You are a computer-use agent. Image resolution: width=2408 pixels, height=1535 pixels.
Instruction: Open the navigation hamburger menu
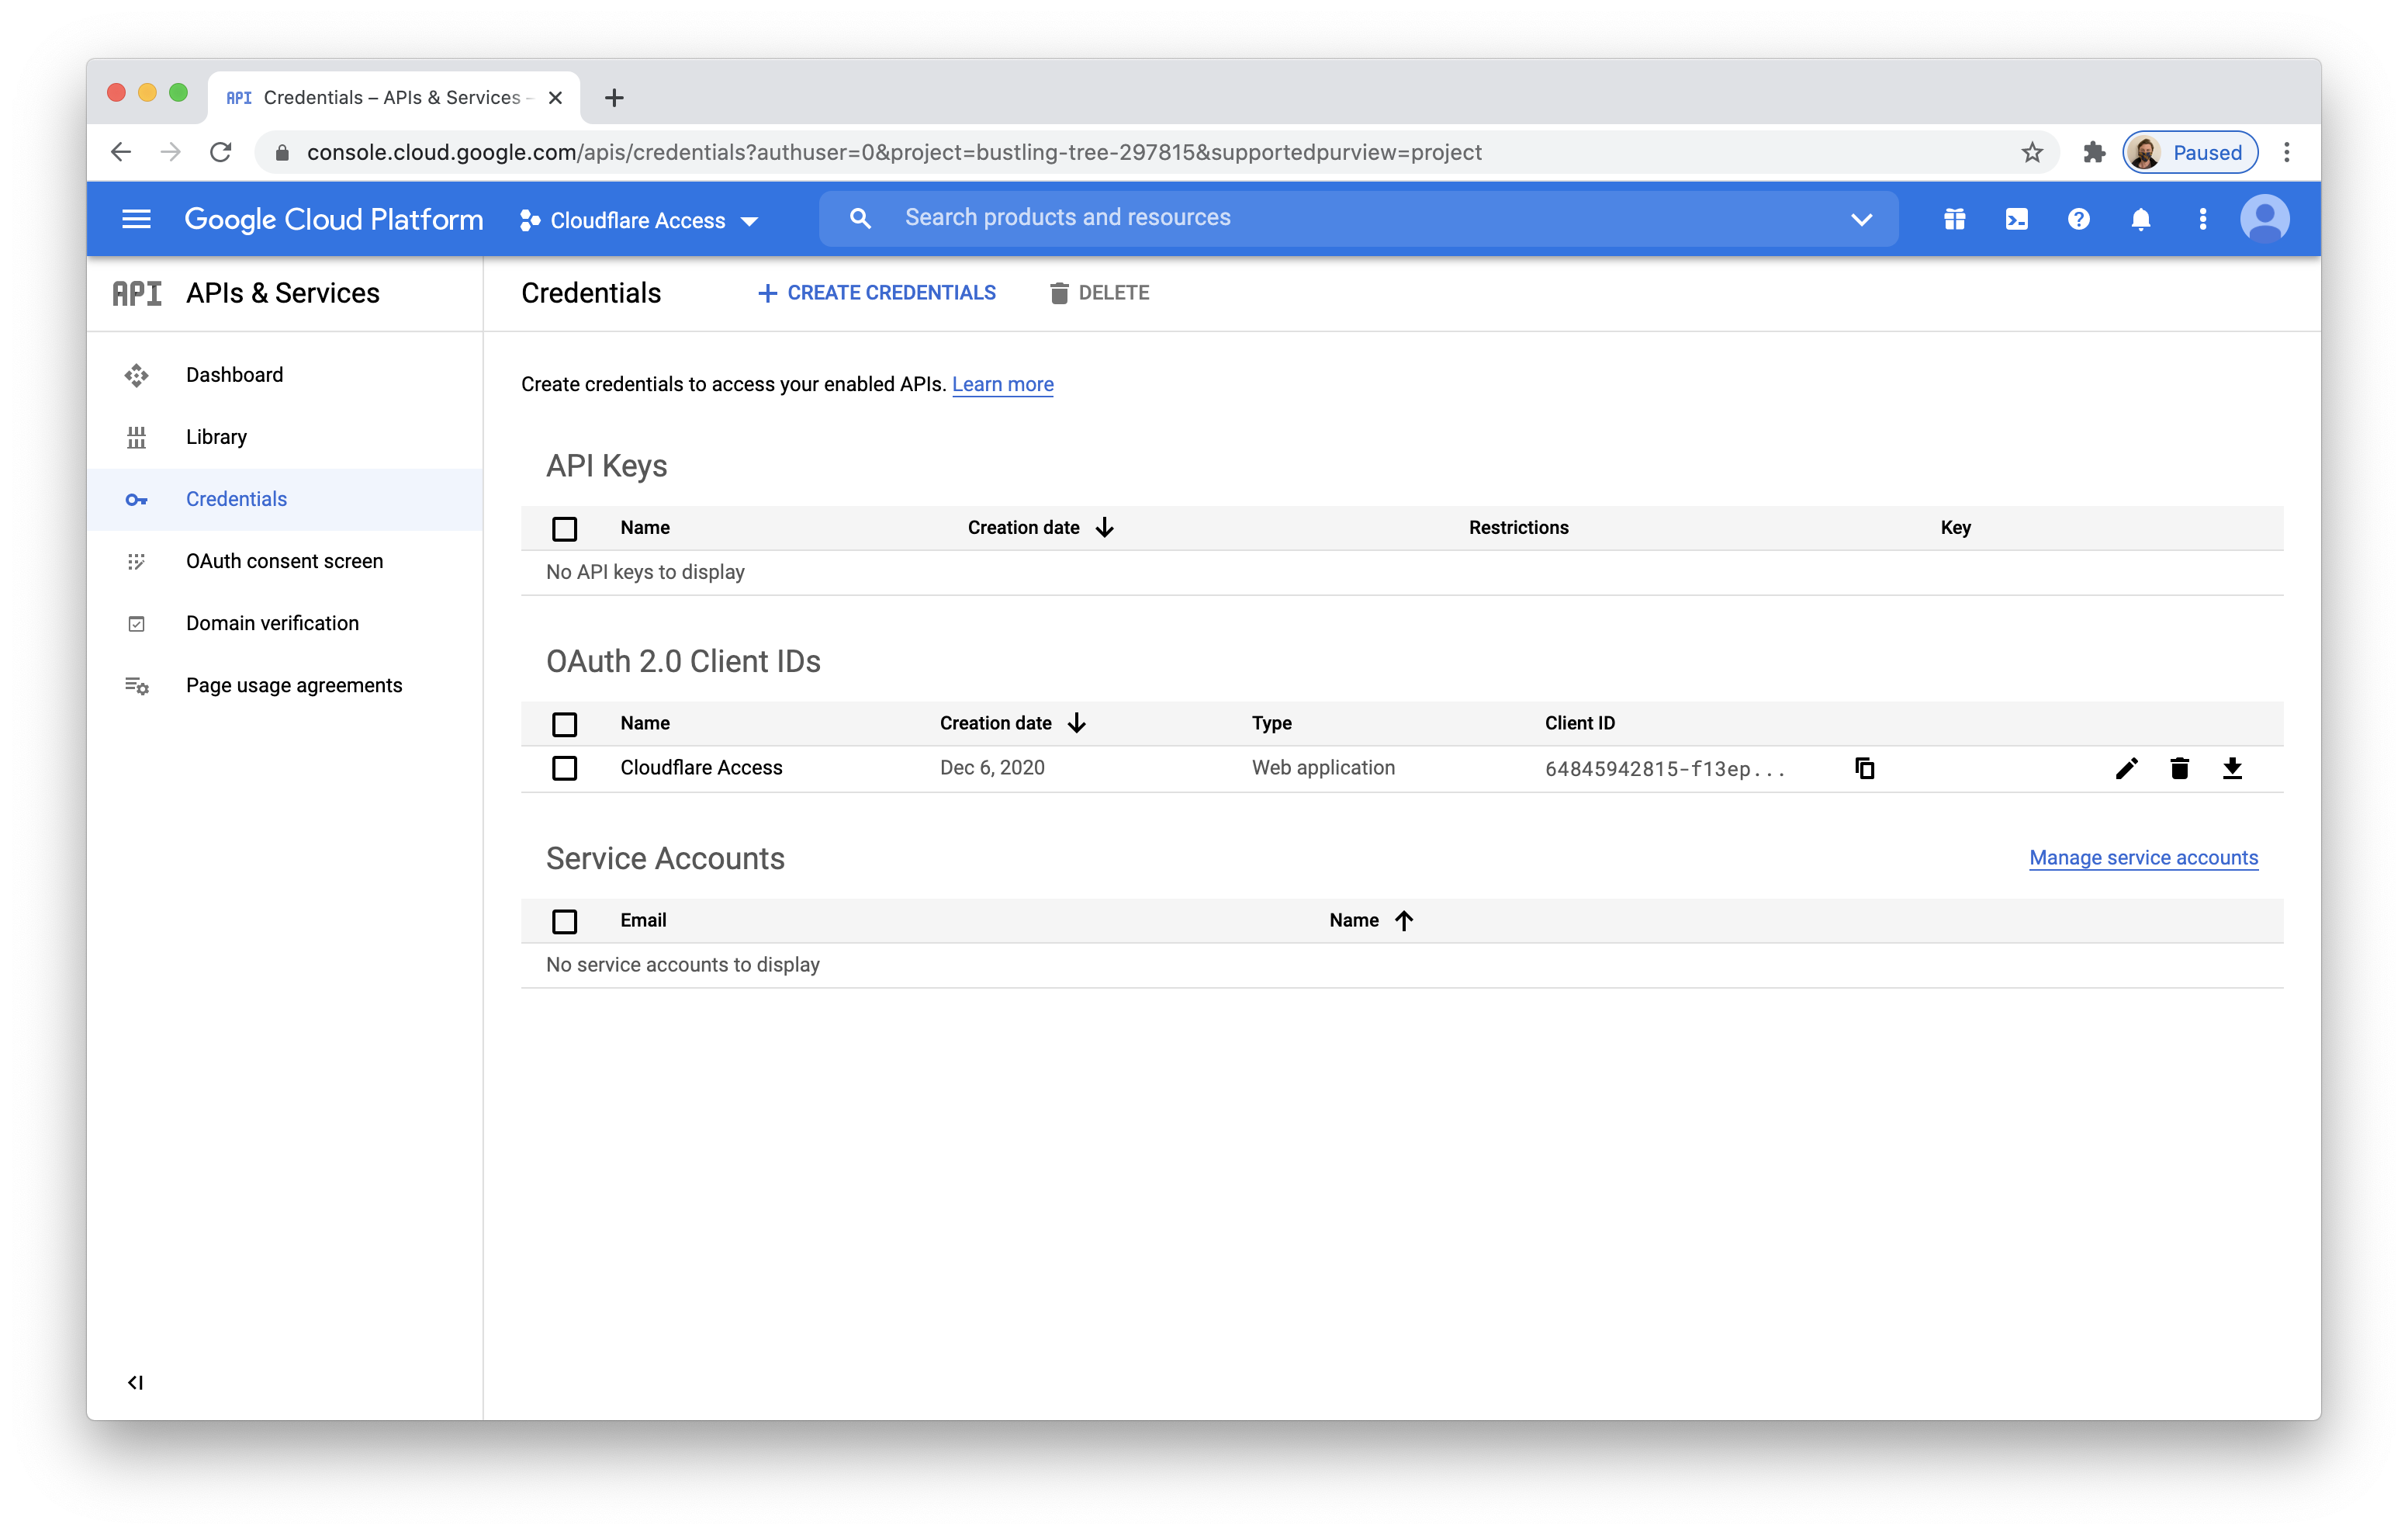click(137, 218)
